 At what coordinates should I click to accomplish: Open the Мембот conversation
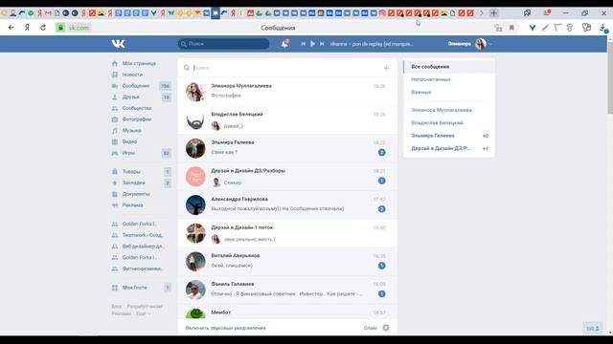tap(287, 312)
